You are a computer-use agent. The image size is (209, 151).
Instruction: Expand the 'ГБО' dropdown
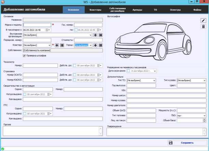(204, 115)
